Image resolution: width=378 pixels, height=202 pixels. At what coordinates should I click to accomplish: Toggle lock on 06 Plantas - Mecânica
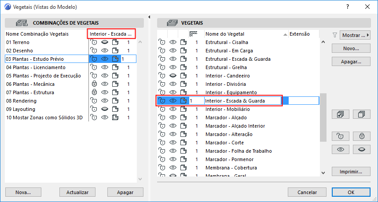click(x=93, y=84)
